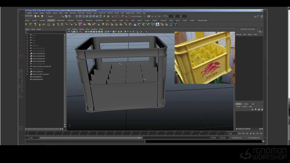Click the yellow crate reference image

[204, 58]
